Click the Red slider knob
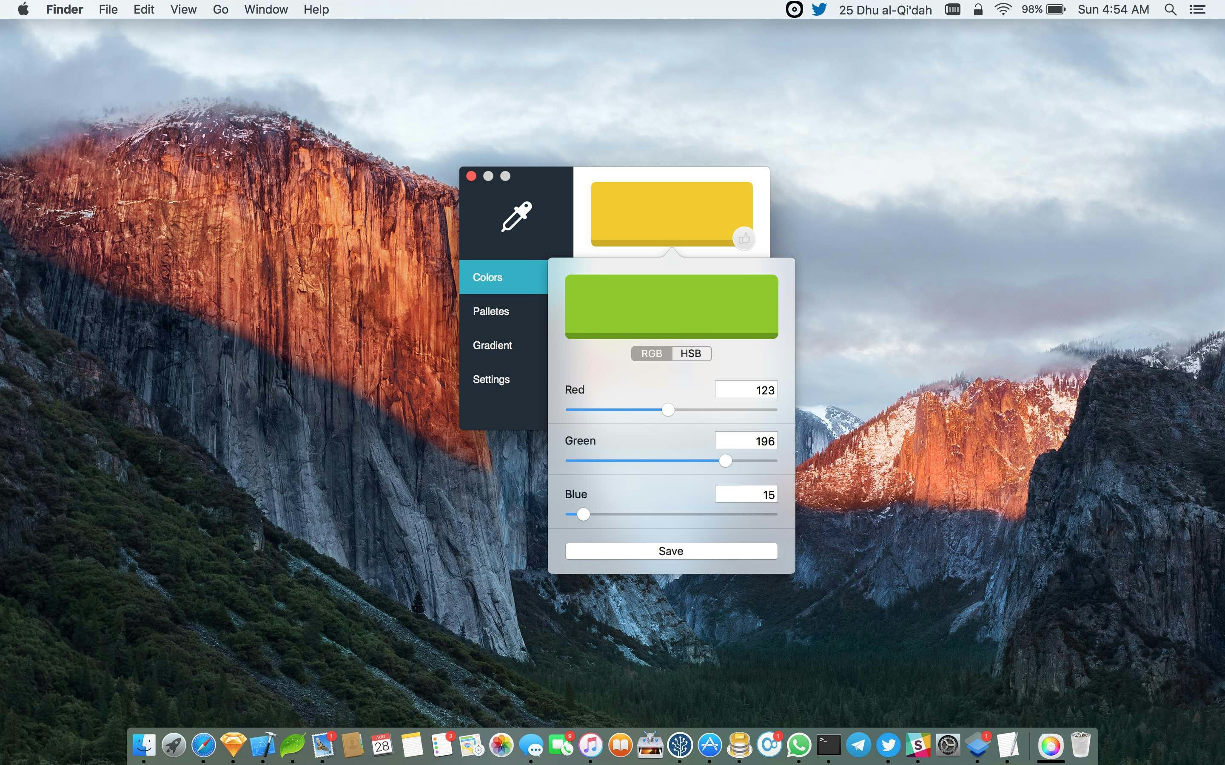The height and width of the screenshot is (765, 1225). click(x=668, y=410)
